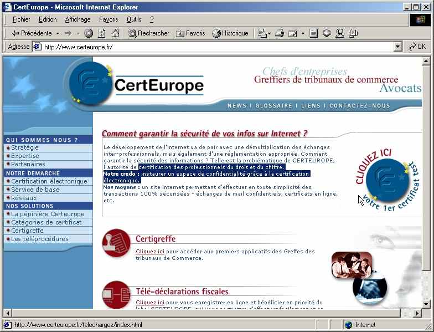The height and width of the screenshot is (332, 434).
Task: Click the mail envelope toolbar icon
Action: click(261, 33)
